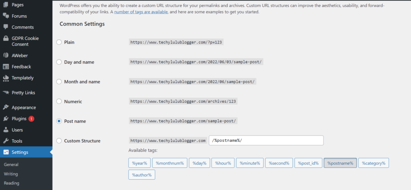Select the Numeric permalink radio button
Image resolution: width=411 pixels, height=190 pixels.
pos(59,101)
